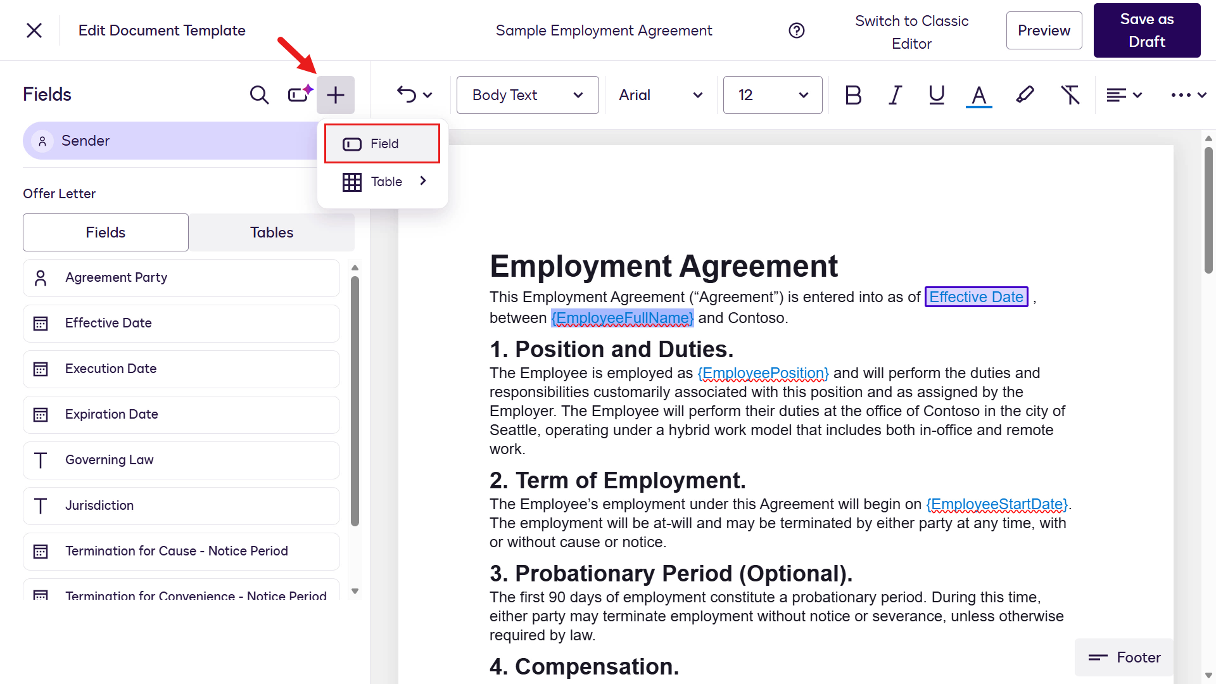This screenshot has height=684, width=1216.
Task: Click the clear formatting icon
Action: click(x=1070, y=95)
